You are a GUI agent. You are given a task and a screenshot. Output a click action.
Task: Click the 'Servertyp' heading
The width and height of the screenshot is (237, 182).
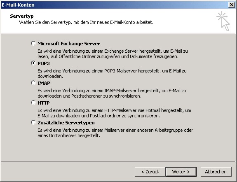[x=22, y=16]
